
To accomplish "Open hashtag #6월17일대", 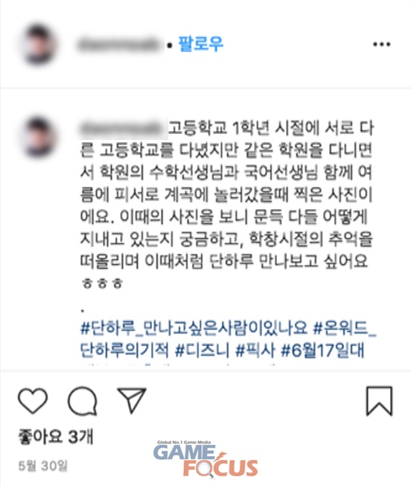I will 322,351.
